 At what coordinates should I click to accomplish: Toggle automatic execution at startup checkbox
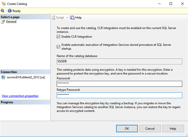click(x=59, y=47)
